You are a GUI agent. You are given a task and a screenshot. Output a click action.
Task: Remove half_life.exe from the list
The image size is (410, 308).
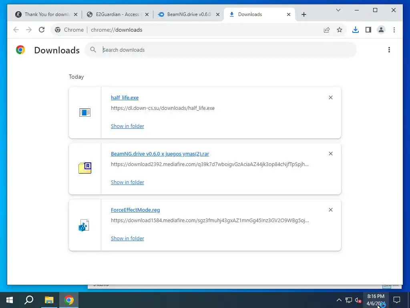tap(330, 97)
